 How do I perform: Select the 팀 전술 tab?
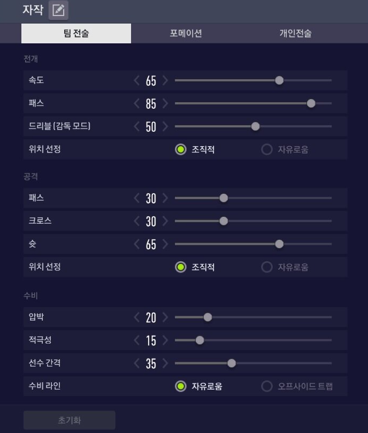76,33
